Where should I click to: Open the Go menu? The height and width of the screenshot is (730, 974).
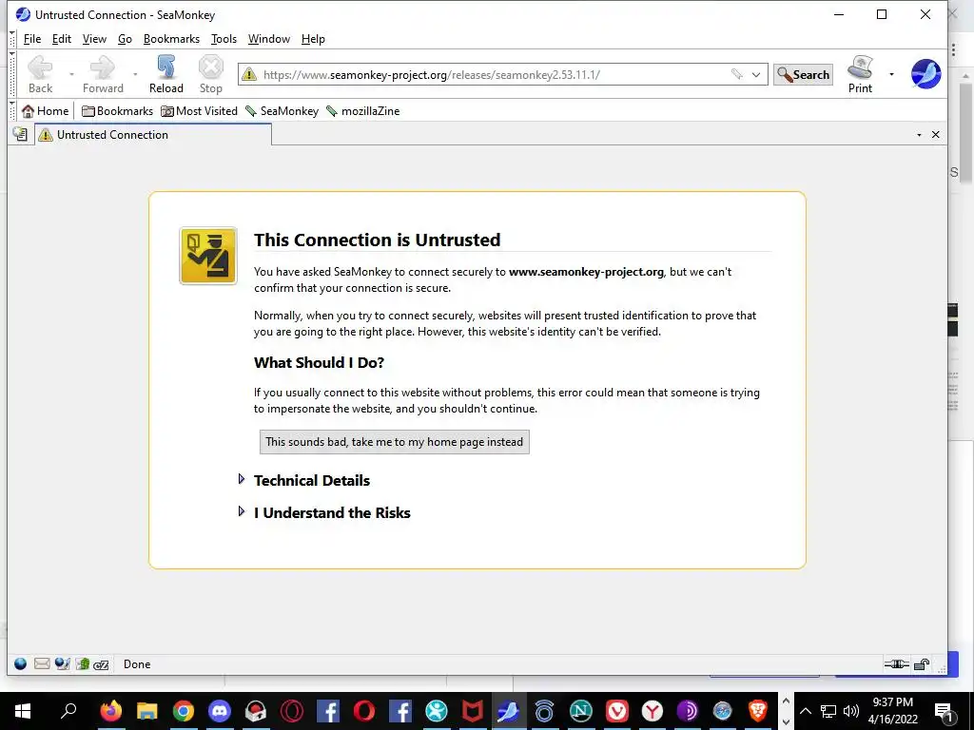125,38
